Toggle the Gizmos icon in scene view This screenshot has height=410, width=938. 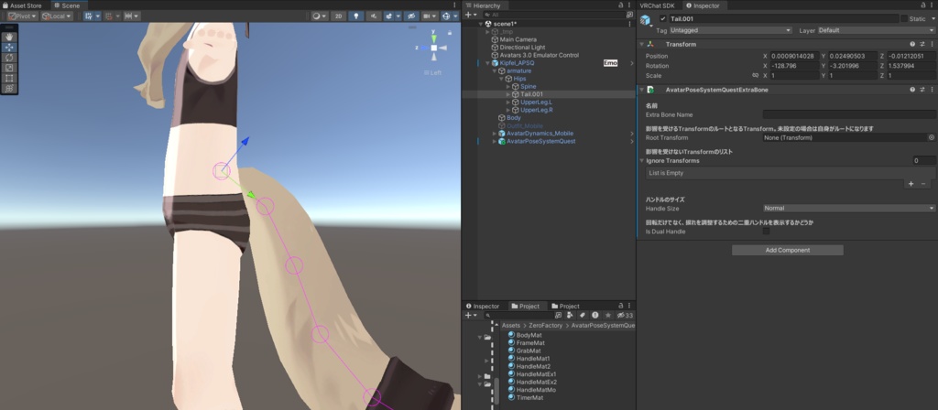click(446, 16)
